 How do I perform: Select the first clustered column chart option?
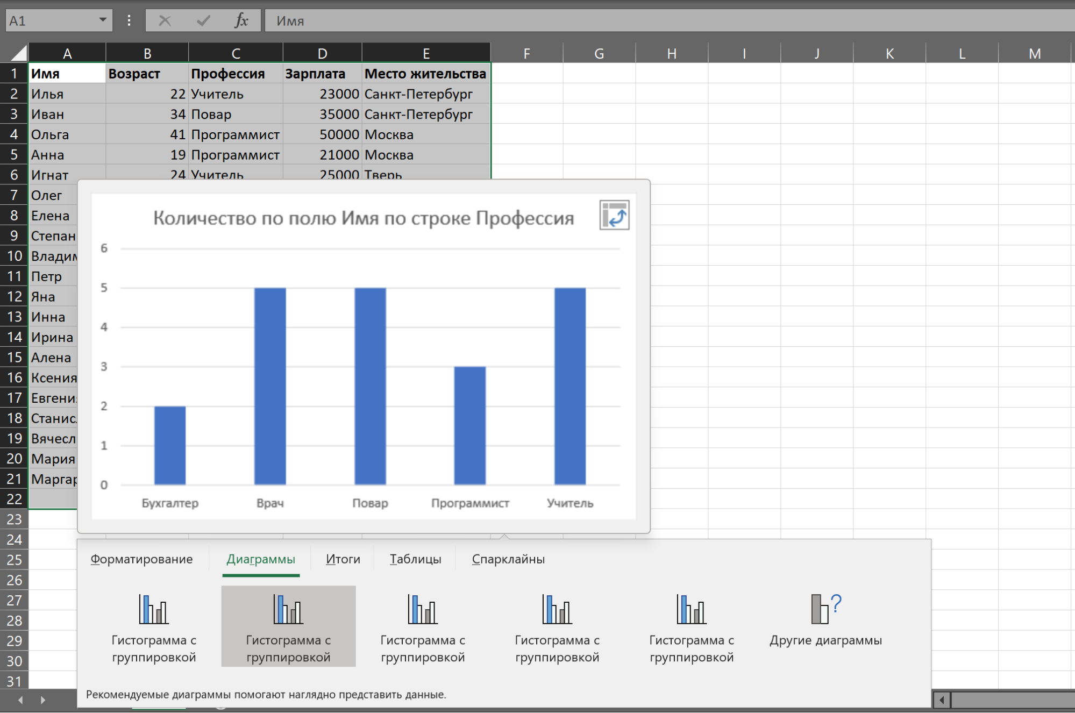[x=154, y=626]
